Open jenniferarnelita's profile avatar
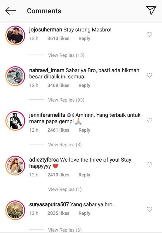The image size is (162, 233). point(15,121)
